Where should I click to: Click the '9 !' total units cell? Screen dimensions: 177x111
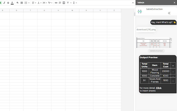[144, 80]
